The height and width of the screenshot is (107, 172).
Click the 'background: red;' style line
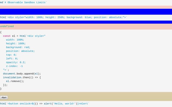coord(18,47)
